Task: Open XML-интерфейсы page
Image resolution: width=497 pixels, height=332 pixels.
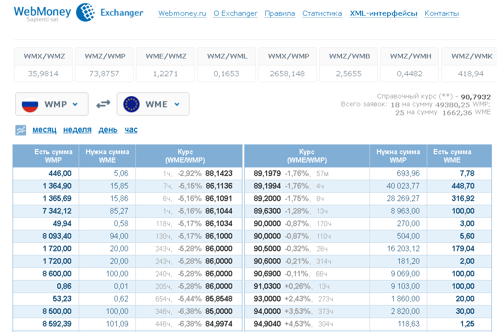Action: click(383, 13)
